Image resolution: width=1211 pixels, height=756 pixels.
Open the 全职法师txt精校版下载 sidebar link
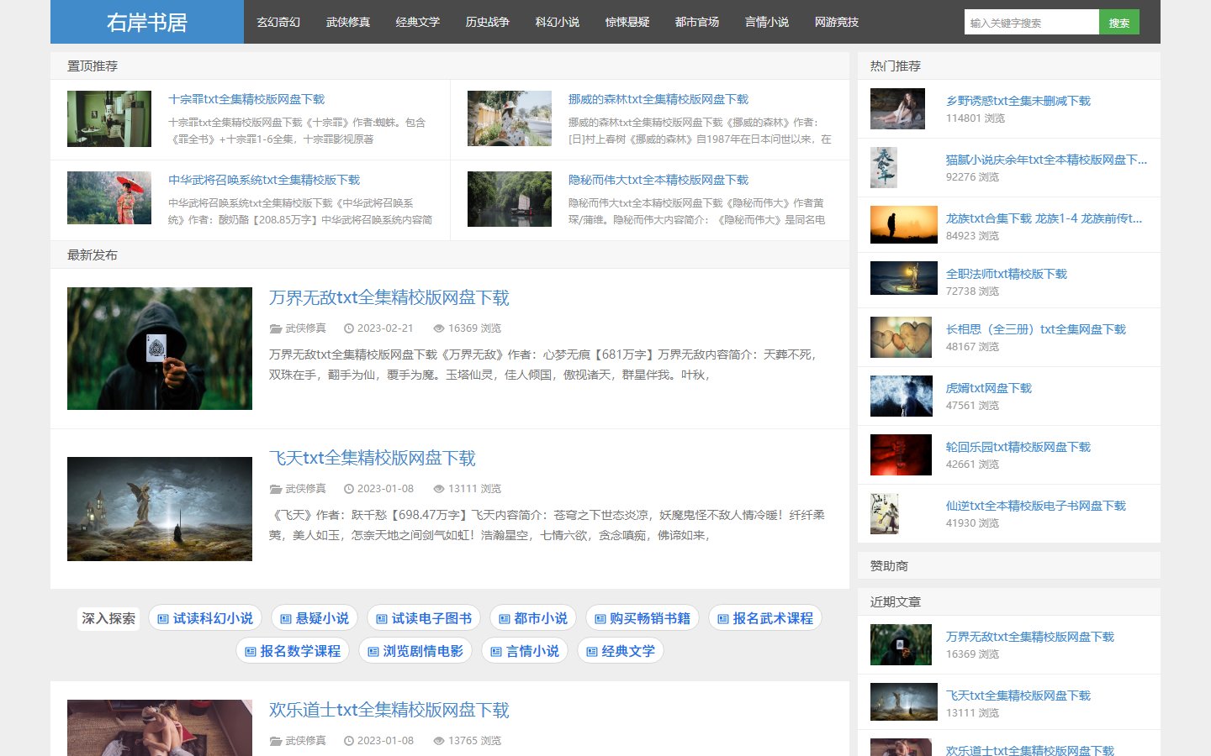click(x=1007, y=274)
